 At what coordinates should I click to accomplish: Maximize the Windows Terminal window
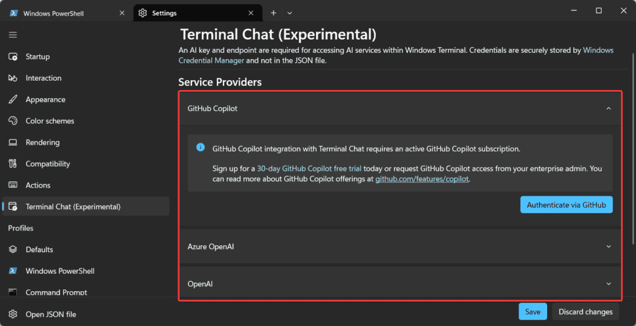[x=599, y=11]
